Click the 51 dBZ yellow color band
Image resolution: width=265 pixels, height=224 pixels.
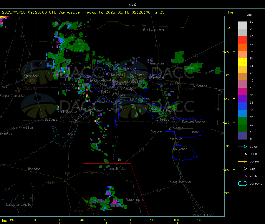(243, 62)
